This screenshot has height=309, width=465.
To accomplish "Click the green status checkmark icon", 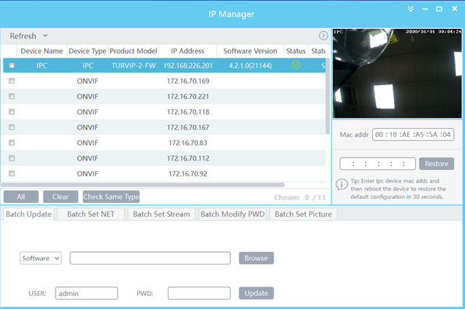I will [296, 65].
